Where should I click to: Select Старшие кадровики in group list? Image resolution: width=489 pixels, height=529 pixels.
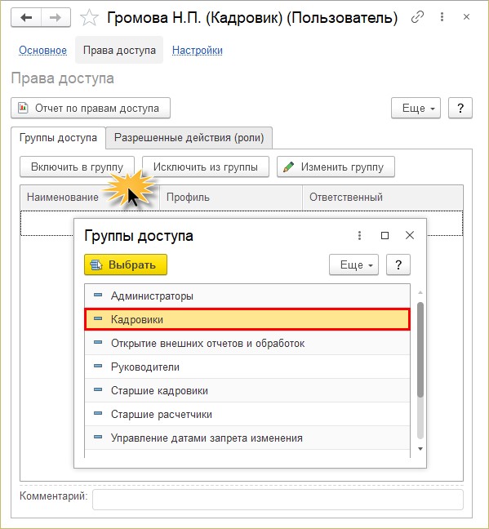247,390
